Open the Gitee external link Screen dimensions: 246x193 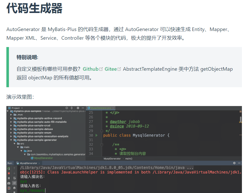113,69
